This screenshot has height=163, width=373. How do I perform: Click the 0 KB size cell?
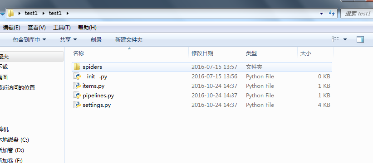point(324,77)
